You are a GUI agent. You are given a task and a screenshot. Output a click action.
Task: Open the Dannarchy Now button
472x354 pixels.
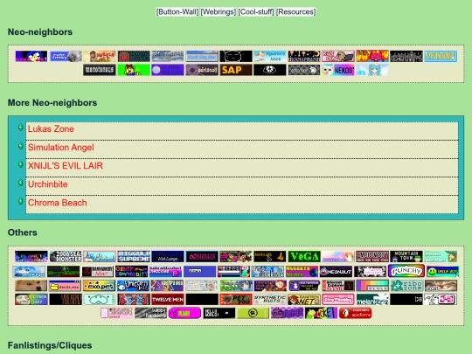[98, 271]
